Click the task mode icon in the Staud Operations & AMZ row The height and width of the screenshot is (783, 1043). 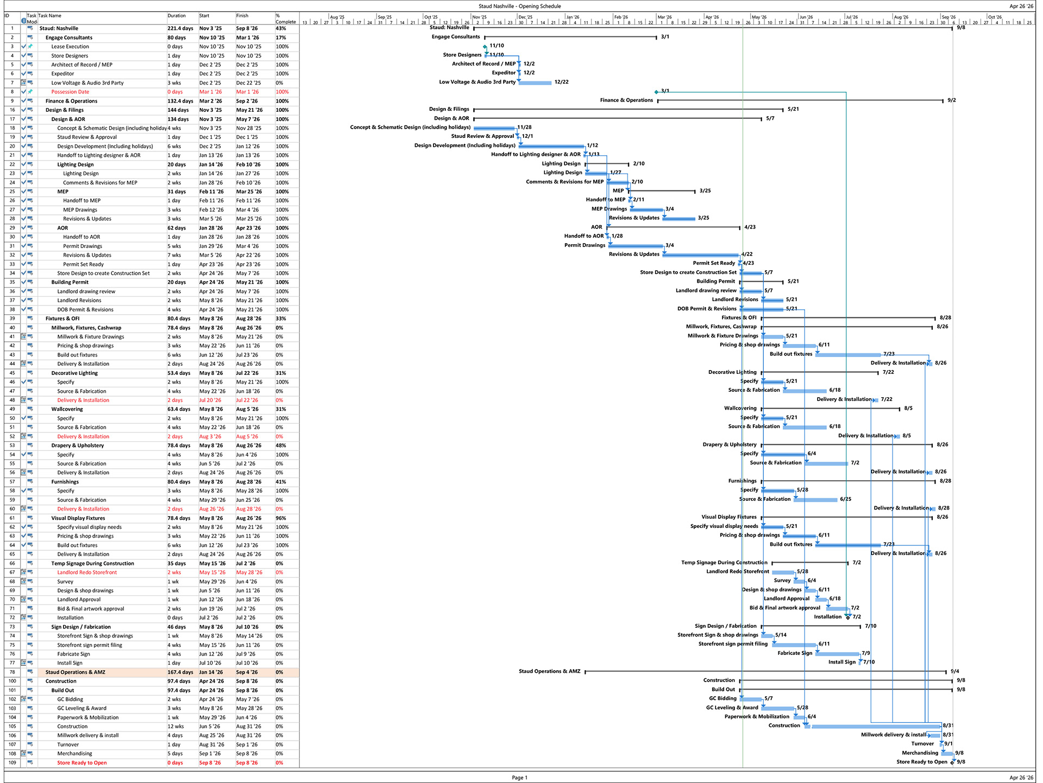click(30, 672)
